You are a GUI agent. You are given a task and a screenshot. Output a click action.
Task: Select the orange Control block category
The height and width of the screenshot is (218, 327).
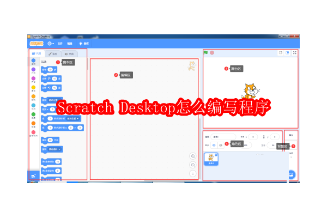[x=33, y=98]
